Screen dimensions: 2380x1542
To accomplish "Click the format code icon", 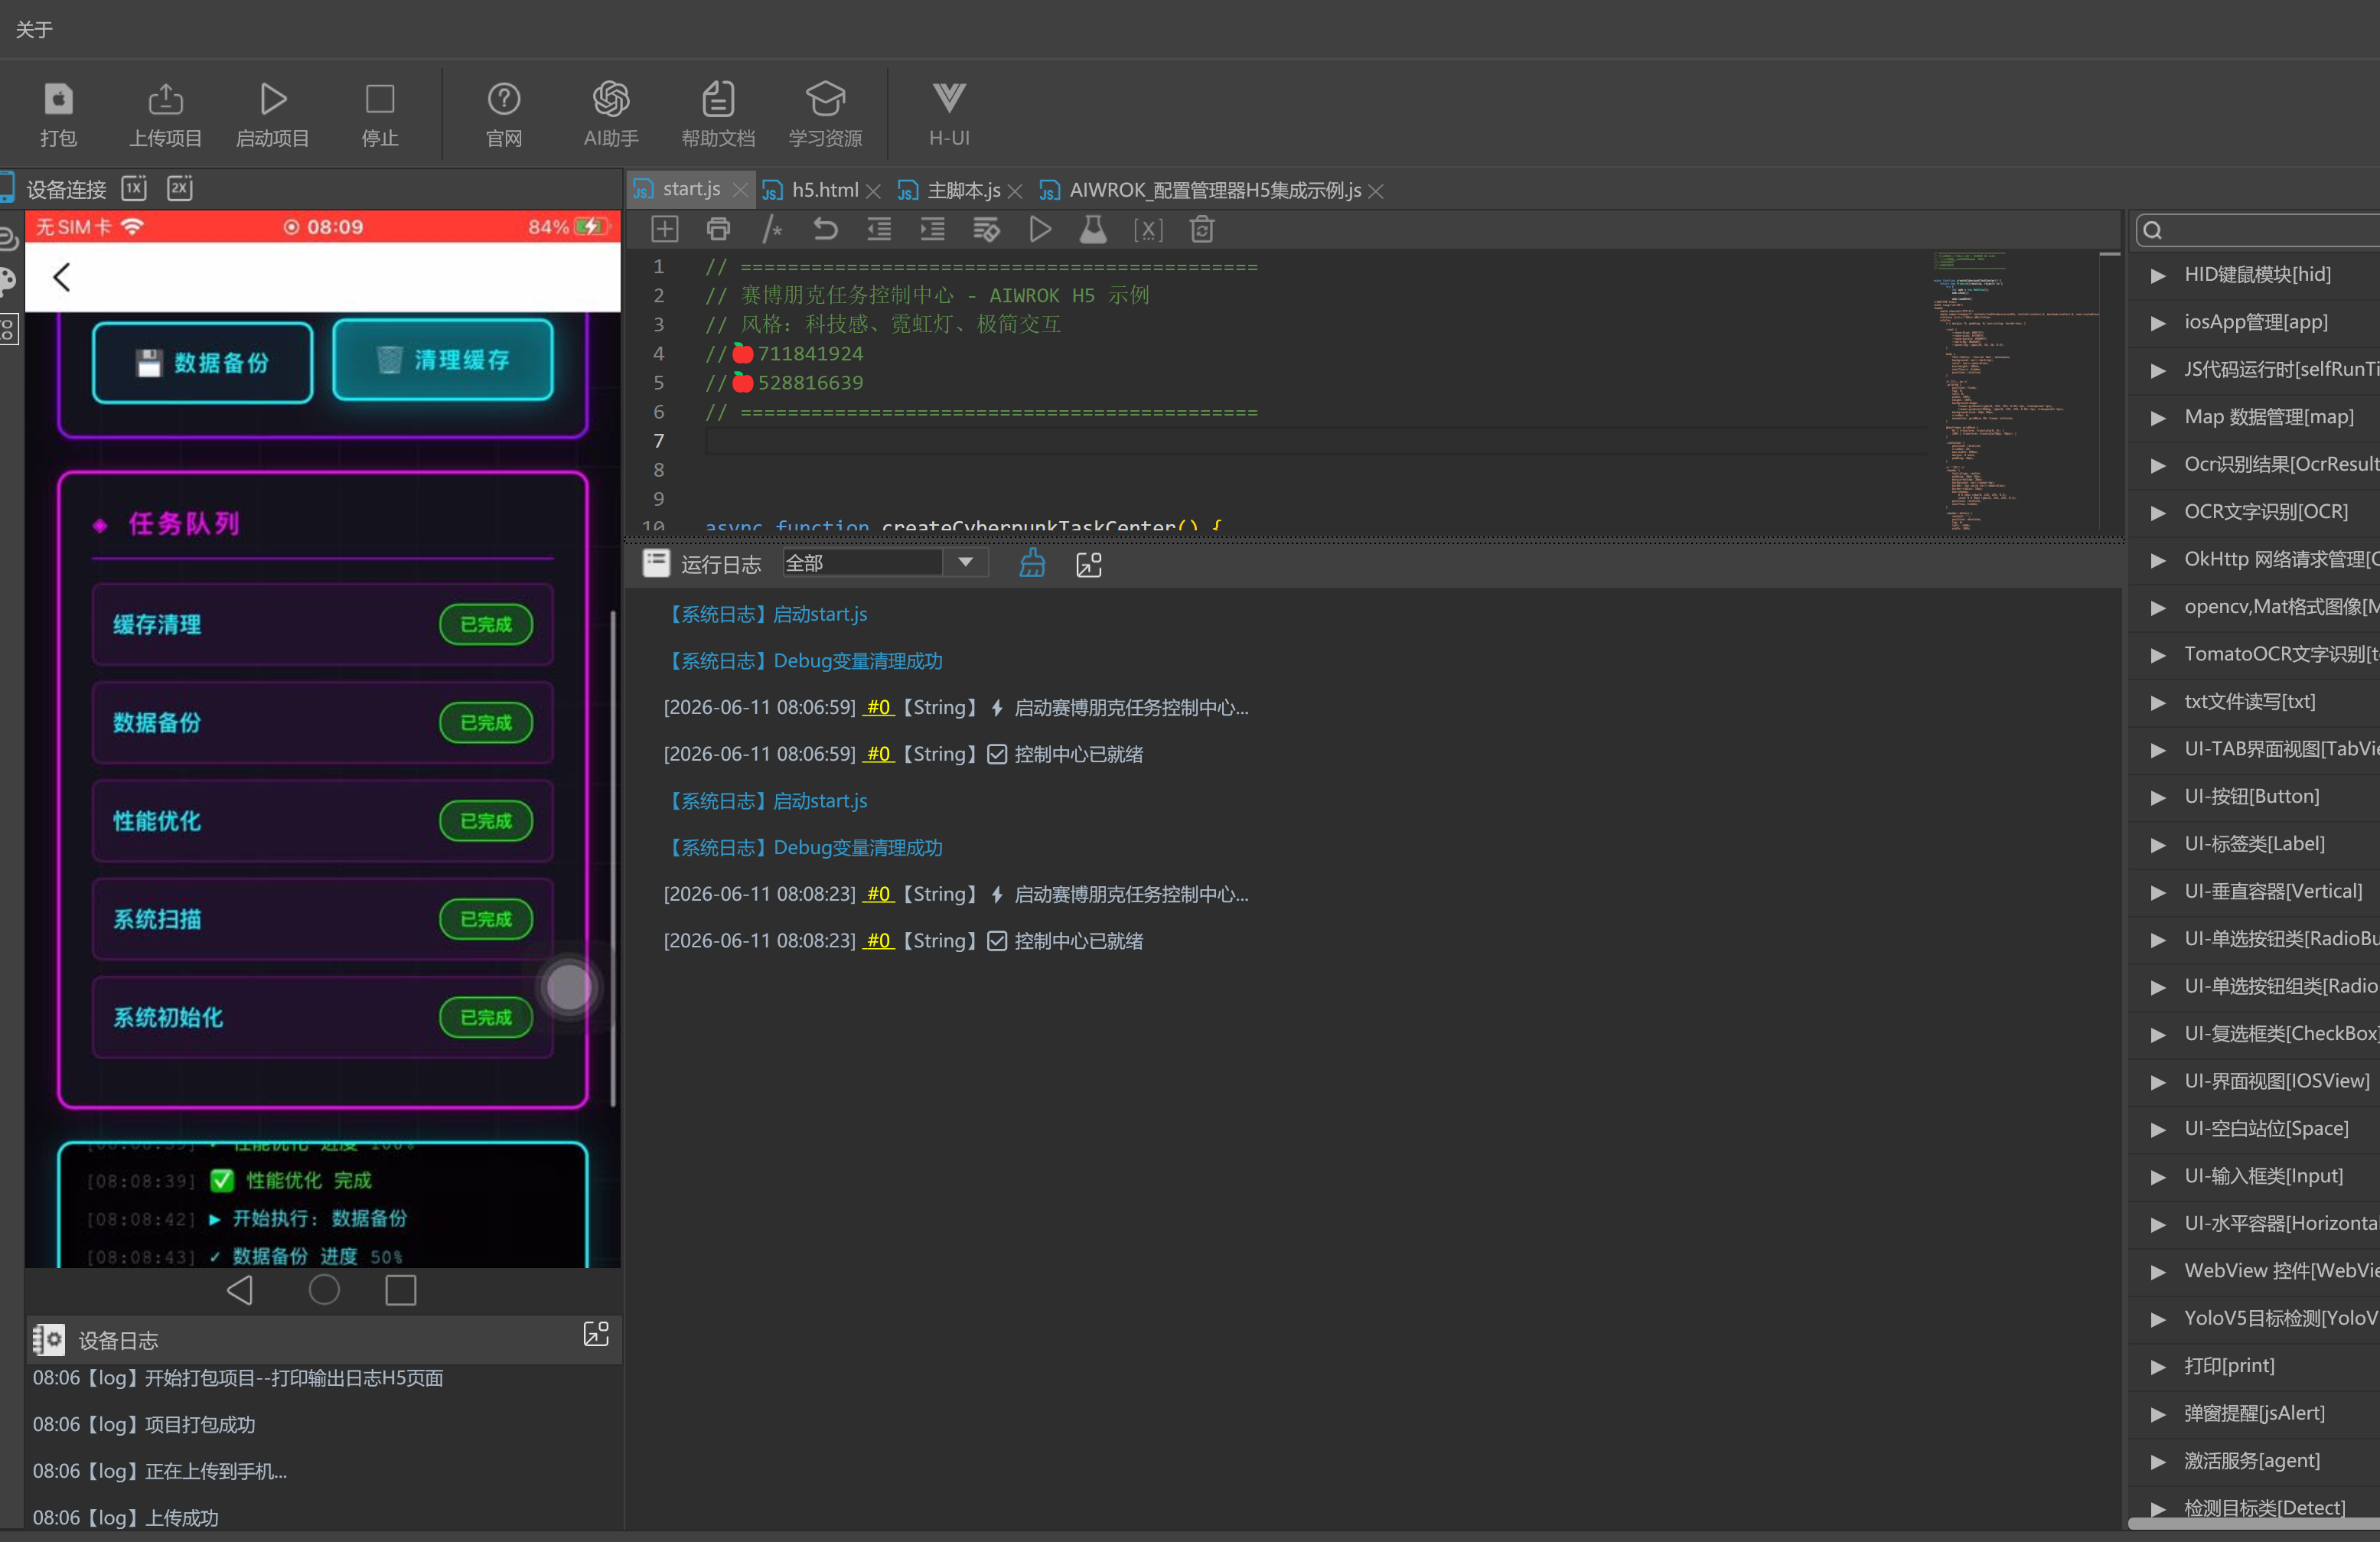I will pos(986,230).
